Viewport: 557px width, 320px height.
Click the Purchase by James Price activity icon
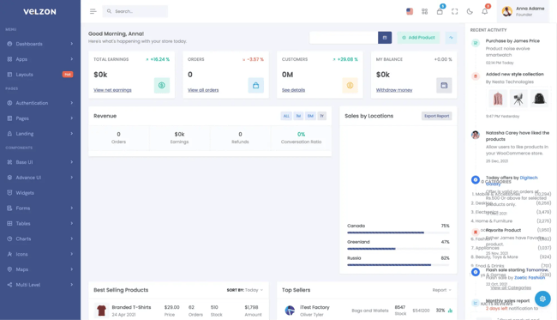tap(476, 43)
